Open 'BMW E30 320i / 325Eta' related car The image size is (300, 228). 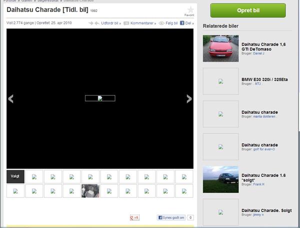[x=264, y=79]
